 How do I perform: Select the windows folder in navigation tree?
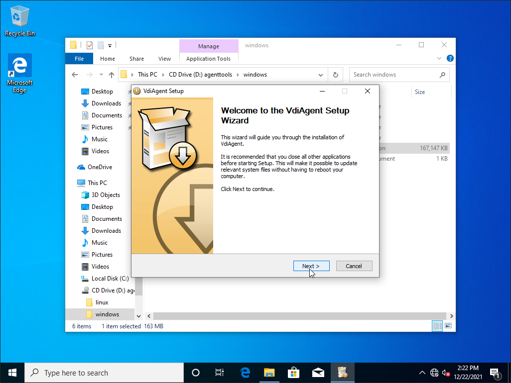(x=107, y=314)
